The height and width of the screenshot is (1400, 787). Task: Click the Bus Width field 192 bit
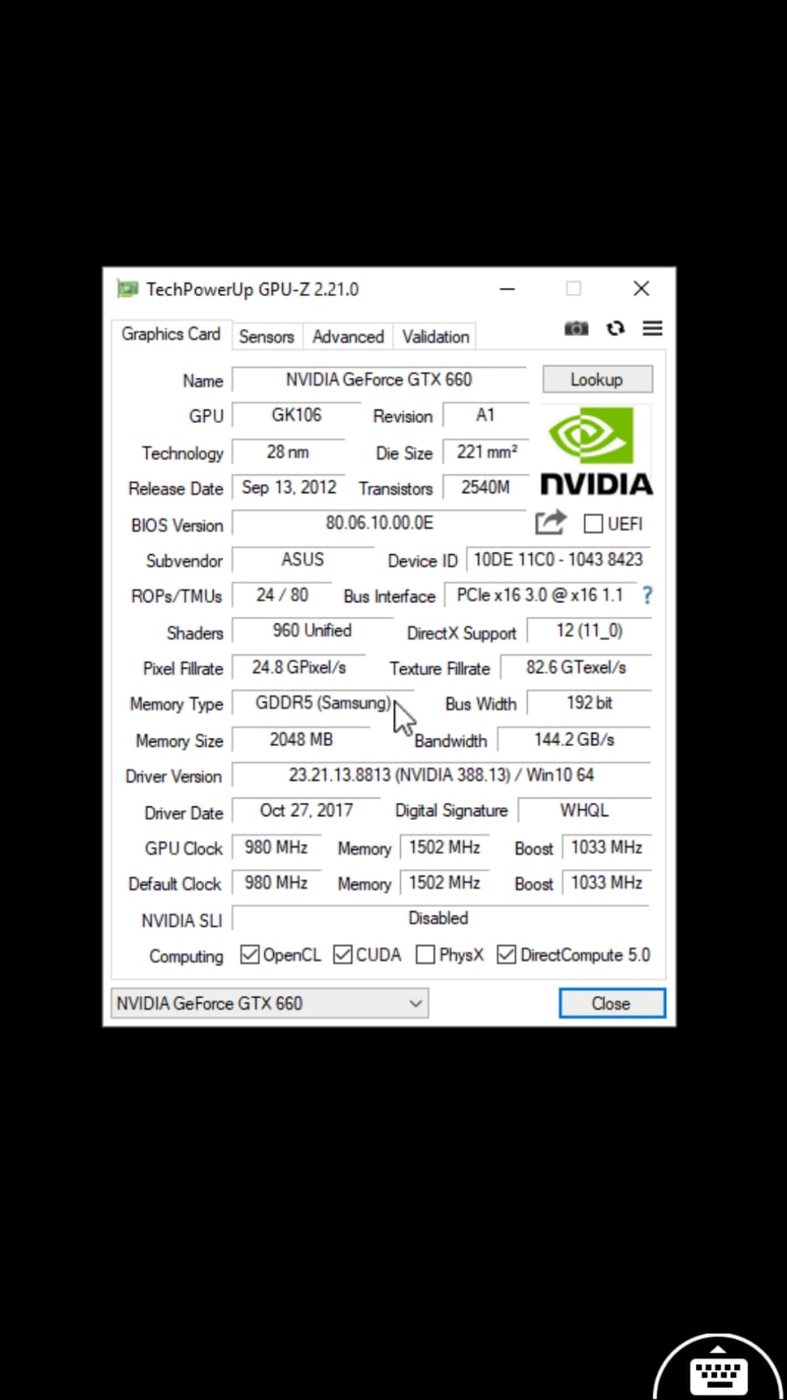589,703
